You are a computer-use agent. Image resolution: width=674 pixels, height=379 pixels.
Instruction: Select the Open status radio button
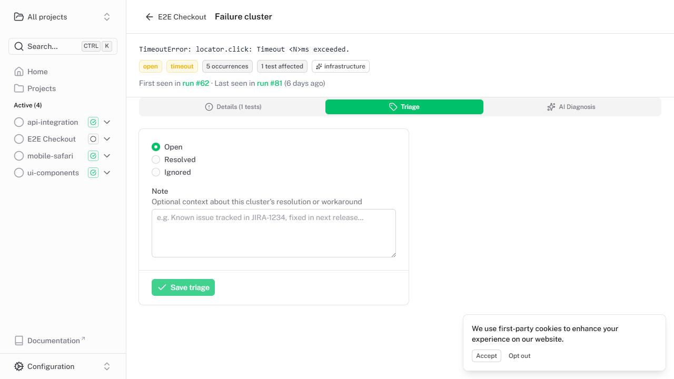[156, 147]
